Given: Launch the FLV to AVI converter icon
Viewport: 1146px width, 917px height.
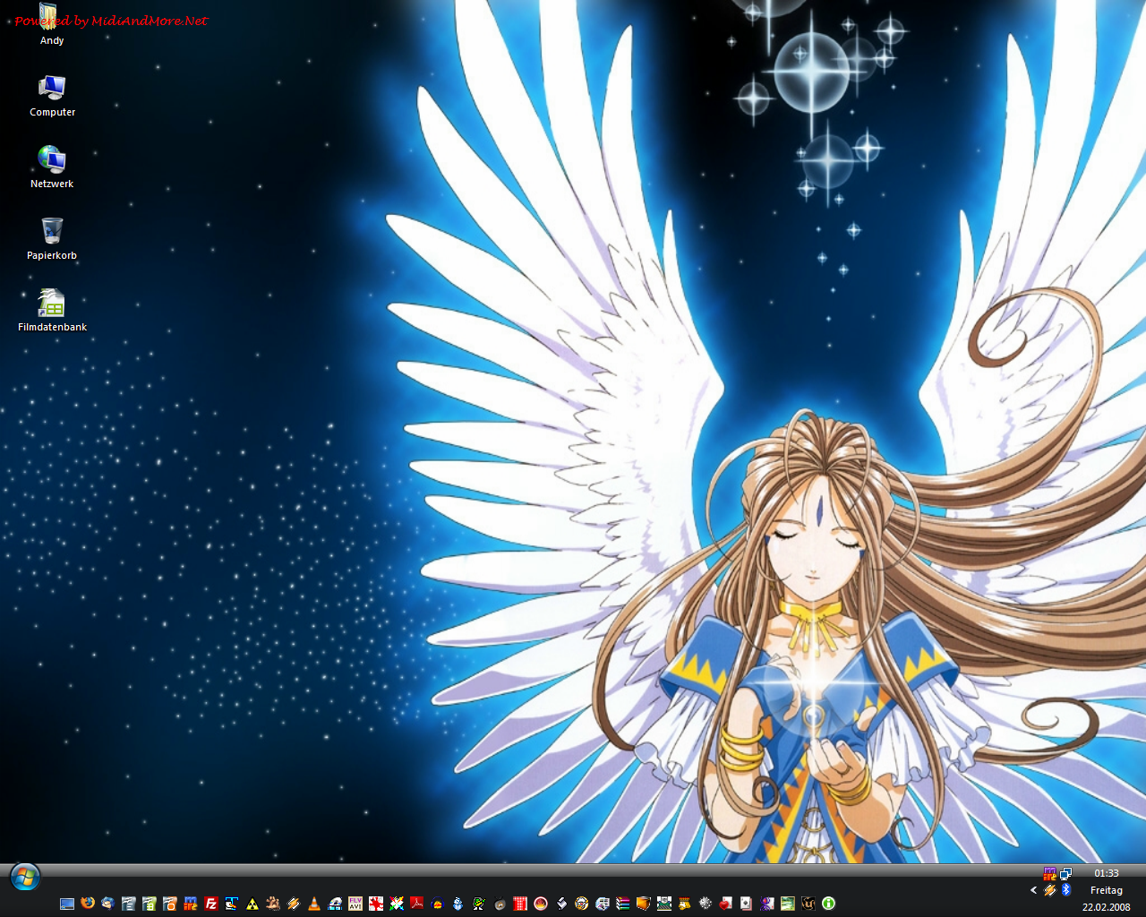Looking at the screenshot, I should click(x=355, y=904).
